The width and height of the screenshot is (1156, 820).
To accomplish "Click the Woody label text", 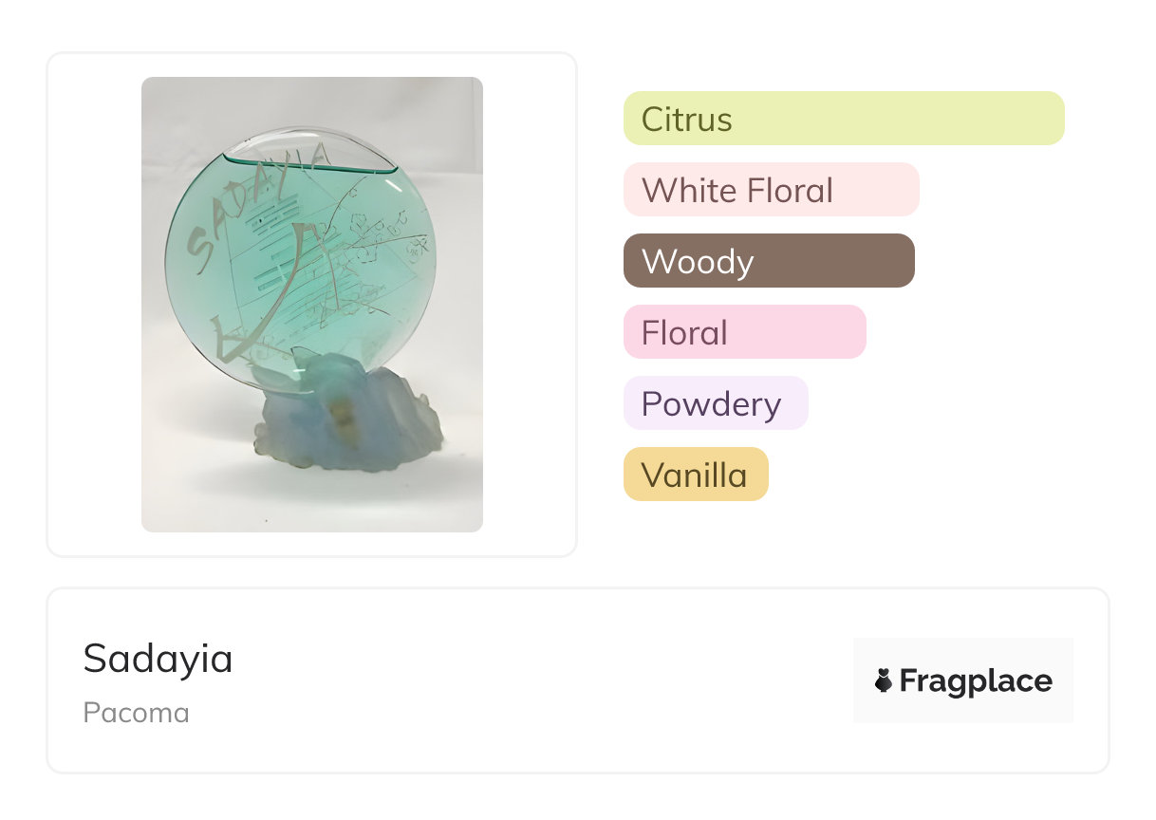I will [697, 262].
